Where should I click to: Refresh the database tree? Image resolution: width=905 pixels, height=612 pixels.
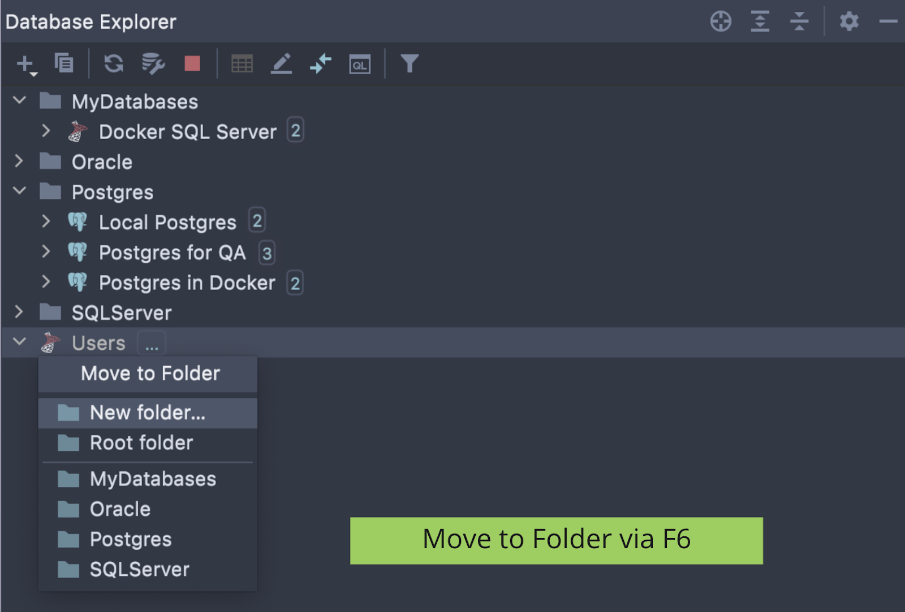click(x=114, y=63)
